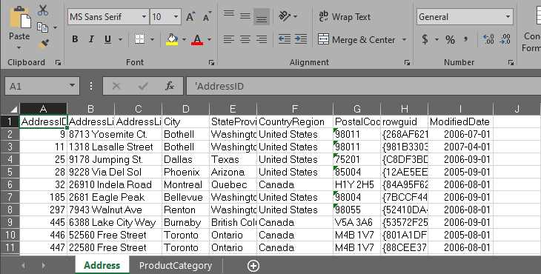Screen dimensions: 541x274
Task: Open the General number format dropdown
Action: 508,16
